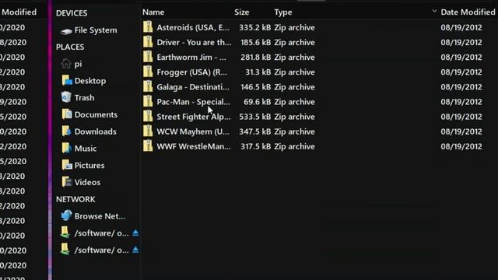The width and height of the screenshot is (498, 280).
Task: Click the File System drive icon
Action: click(66, 31)
